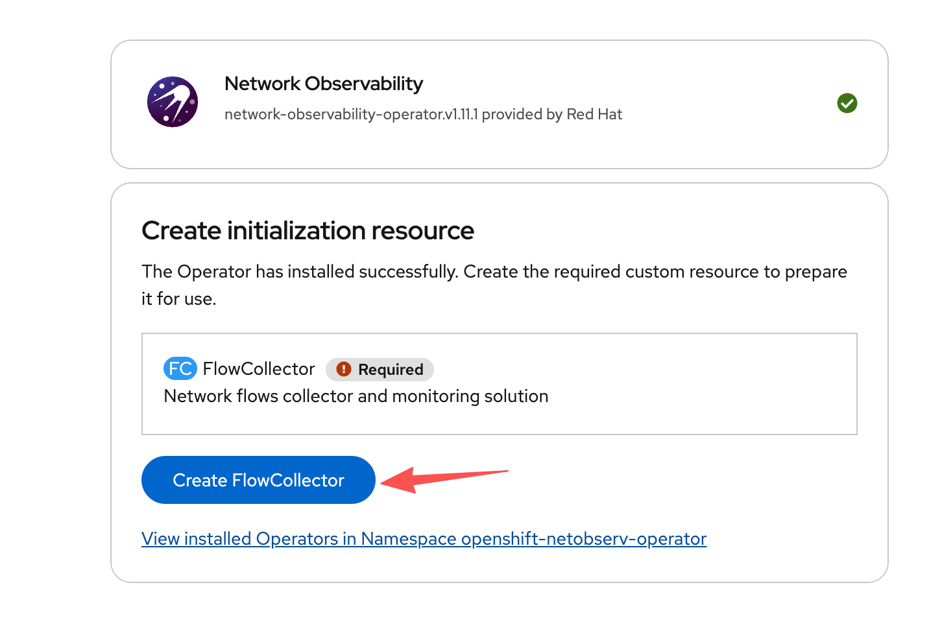Screen dimensions: 942x620
Task: Click the Network Observability operator logo
Action: 173,102
